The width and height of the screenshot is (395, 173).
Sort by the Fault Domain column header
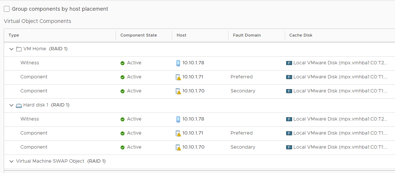pyautogui.click(x=247, y=35)
